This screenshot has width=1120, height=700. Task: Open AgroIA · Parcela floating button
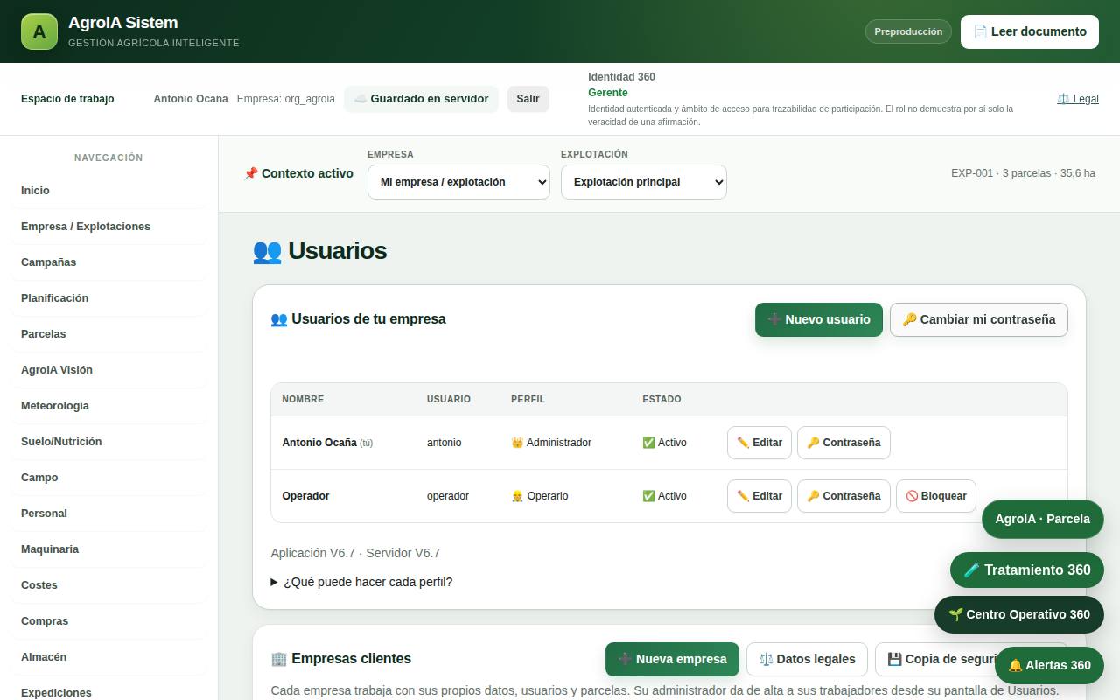[1043, 519]
